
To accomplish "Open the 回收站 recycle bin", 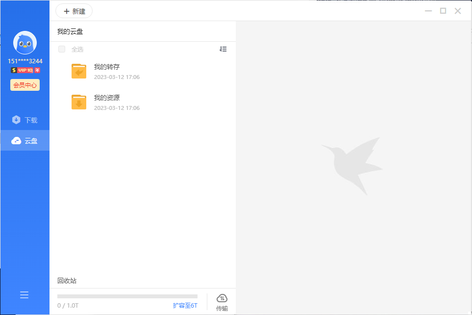I will (67, 281).
